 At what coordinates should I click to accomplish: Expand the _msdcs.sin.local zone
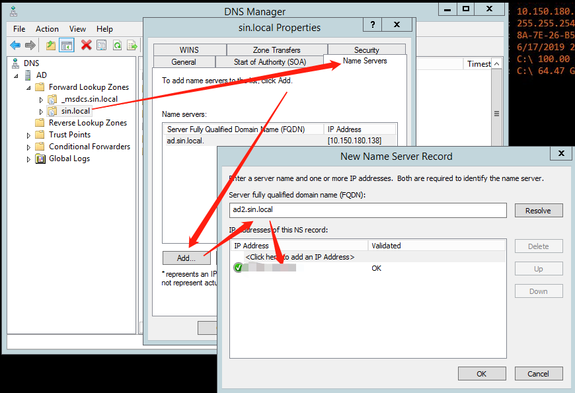41,100
